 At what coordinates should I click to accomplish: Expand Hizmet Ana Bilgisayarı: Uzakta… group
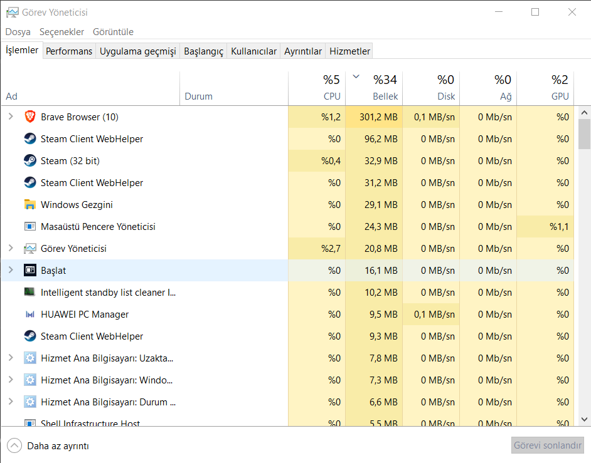pyautogui.click(x=10, y=358)
